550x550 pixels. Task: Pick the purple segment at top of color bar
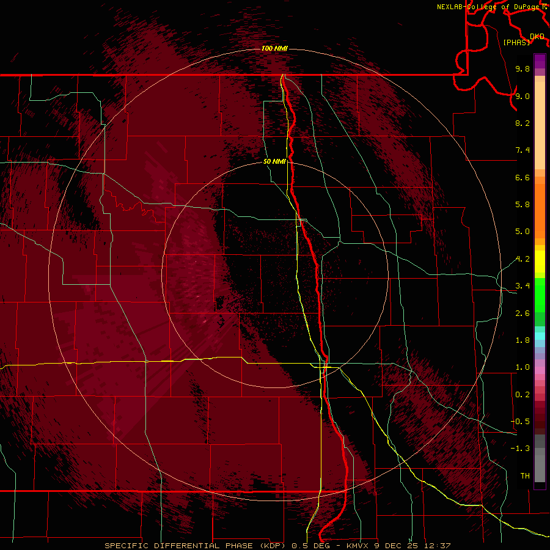coord(540,61)
